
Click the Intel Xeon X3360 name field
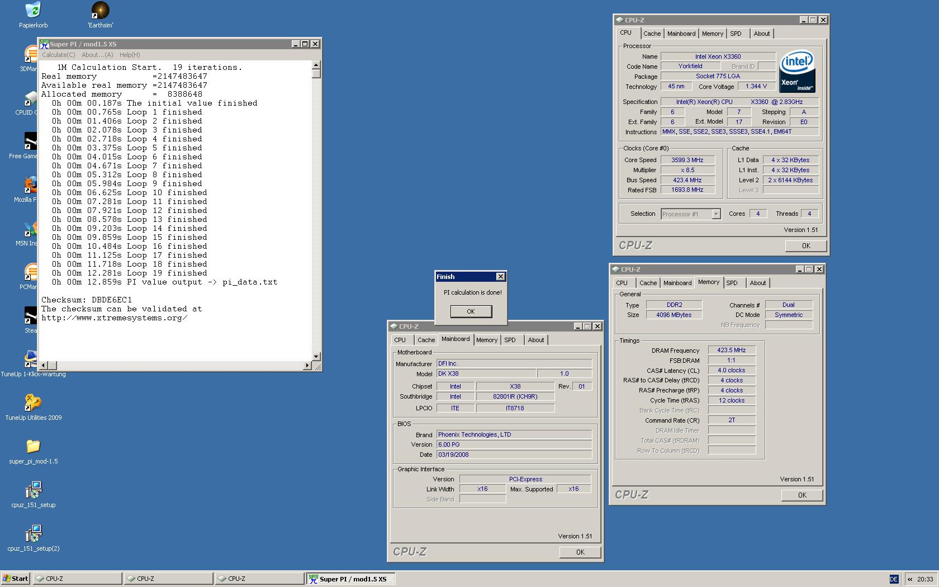(x=718, y=56)
